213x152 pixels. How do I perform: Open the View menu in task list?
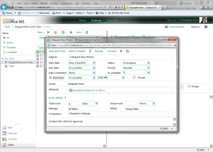point(79,32)
